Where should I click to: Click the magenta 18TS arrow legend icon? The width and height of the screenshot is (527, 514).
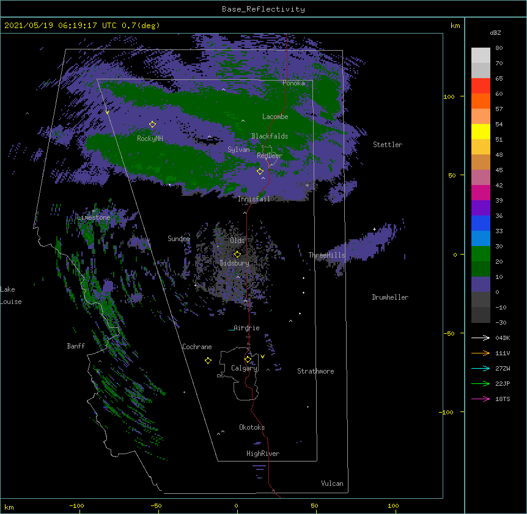481,399
